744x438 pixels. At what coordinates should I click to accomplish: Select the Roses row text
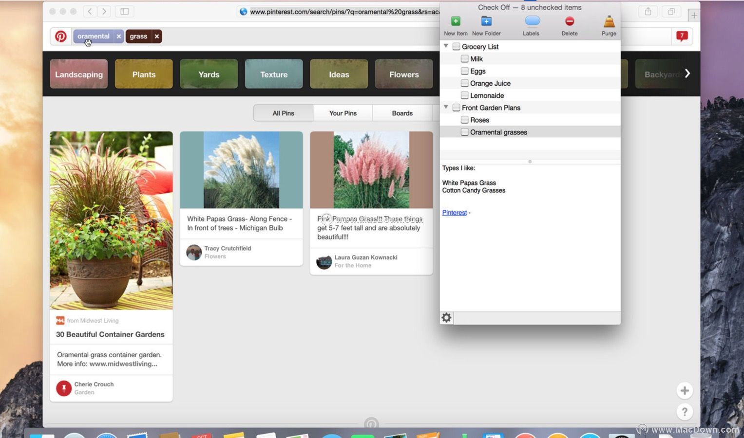pos(479,120)
